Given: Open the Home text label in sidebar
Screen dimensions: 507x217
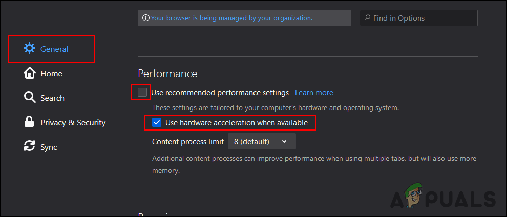Looking at the screenshot, I should [x=51, y=74].
